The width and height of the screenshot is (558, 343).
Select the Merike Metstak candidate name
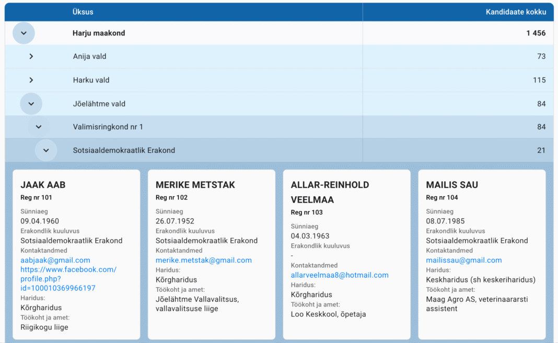tap(195, 185)
